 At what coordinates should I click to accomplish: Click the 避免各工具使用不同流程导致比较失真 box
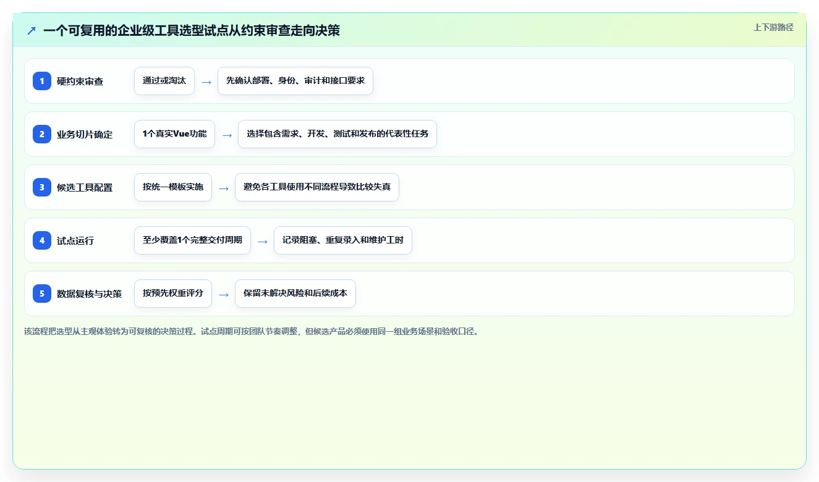point(317,187)
